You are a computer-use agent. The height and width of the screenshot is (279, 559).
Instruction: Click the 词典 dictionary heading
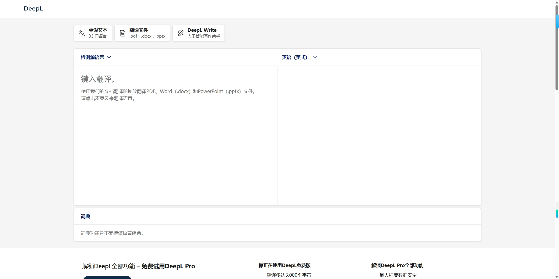pos(85,216)
